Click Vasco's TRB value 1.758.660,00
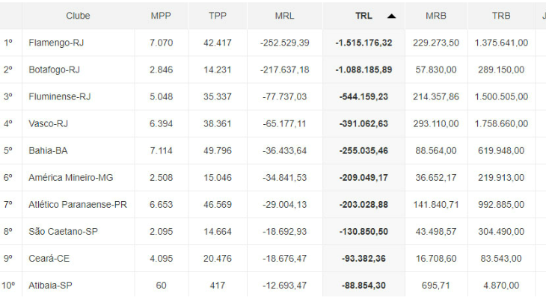546x299 pixels. click(x=500, y=123)
